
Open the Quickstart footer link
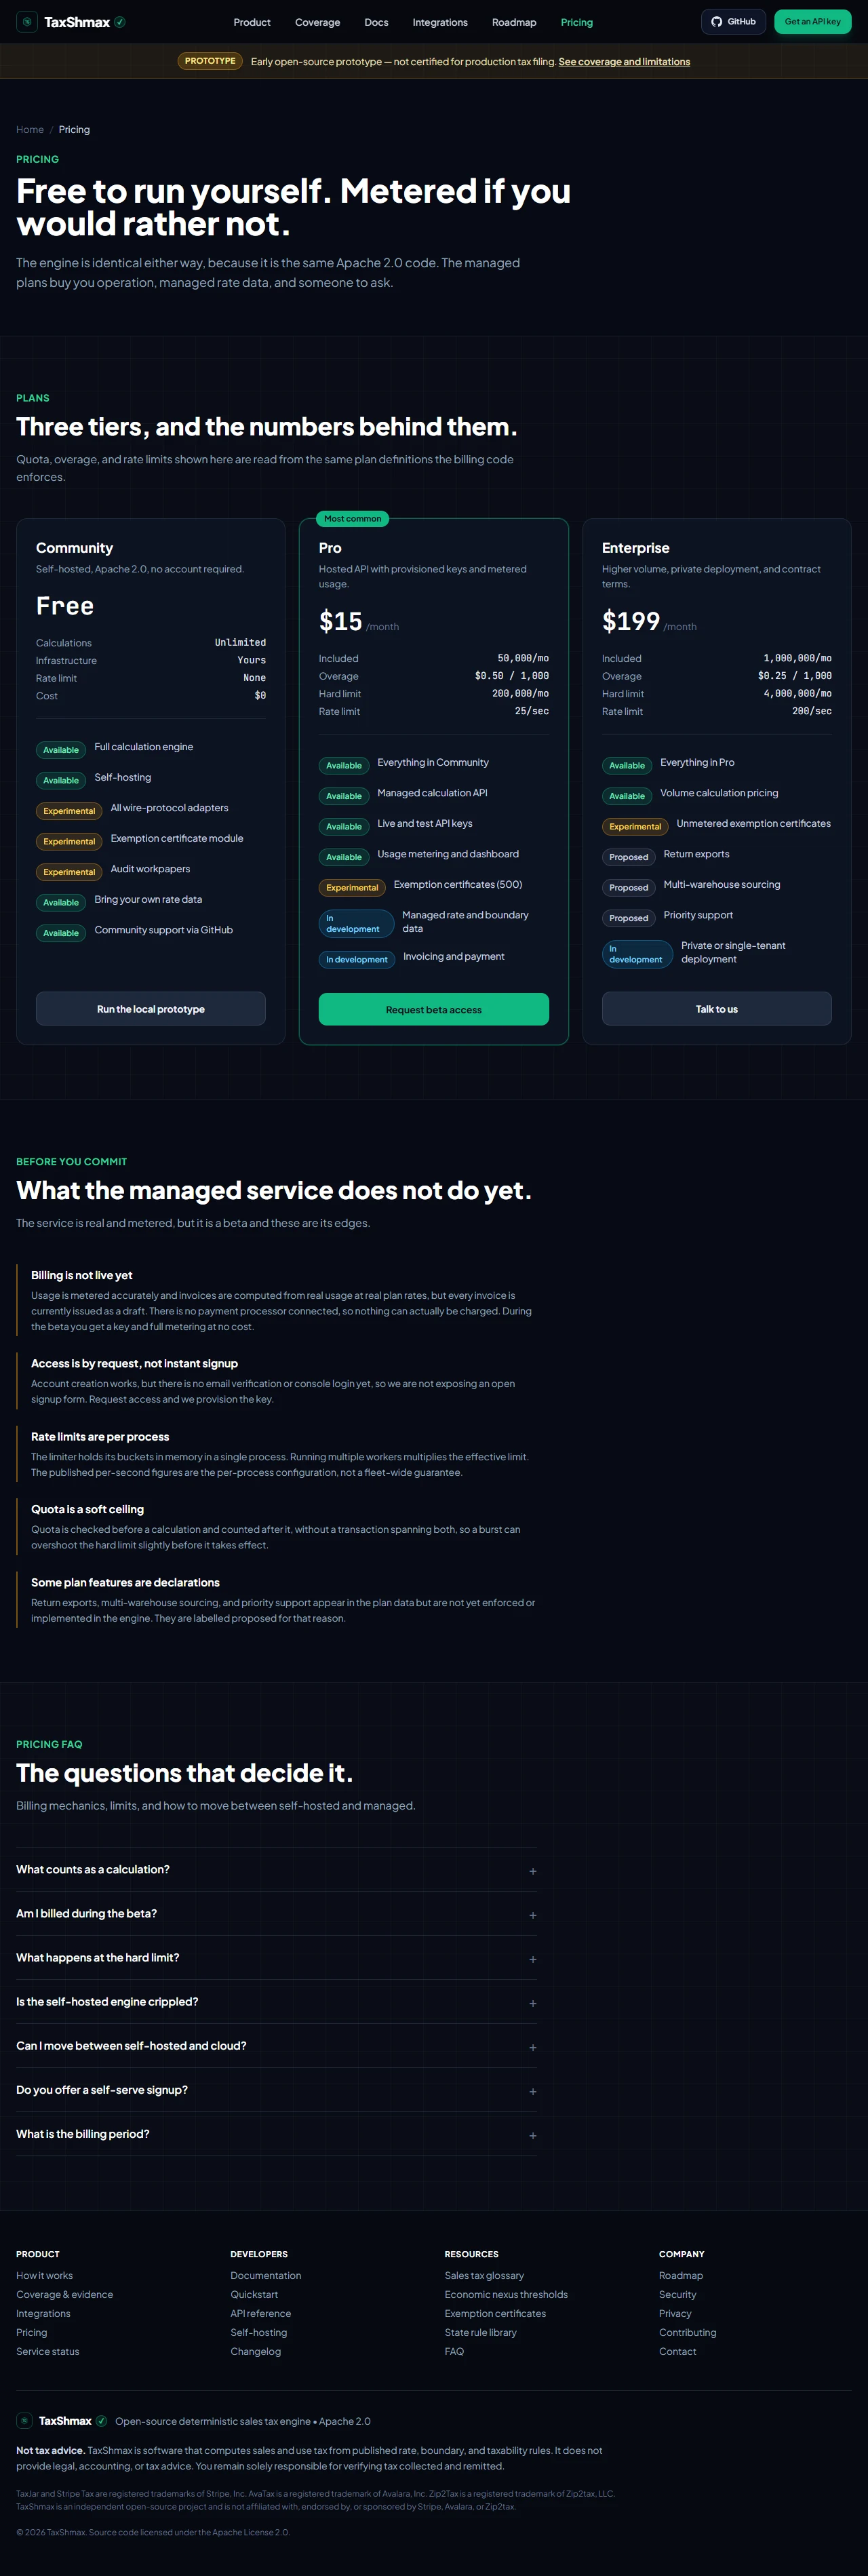[254, 2294]
